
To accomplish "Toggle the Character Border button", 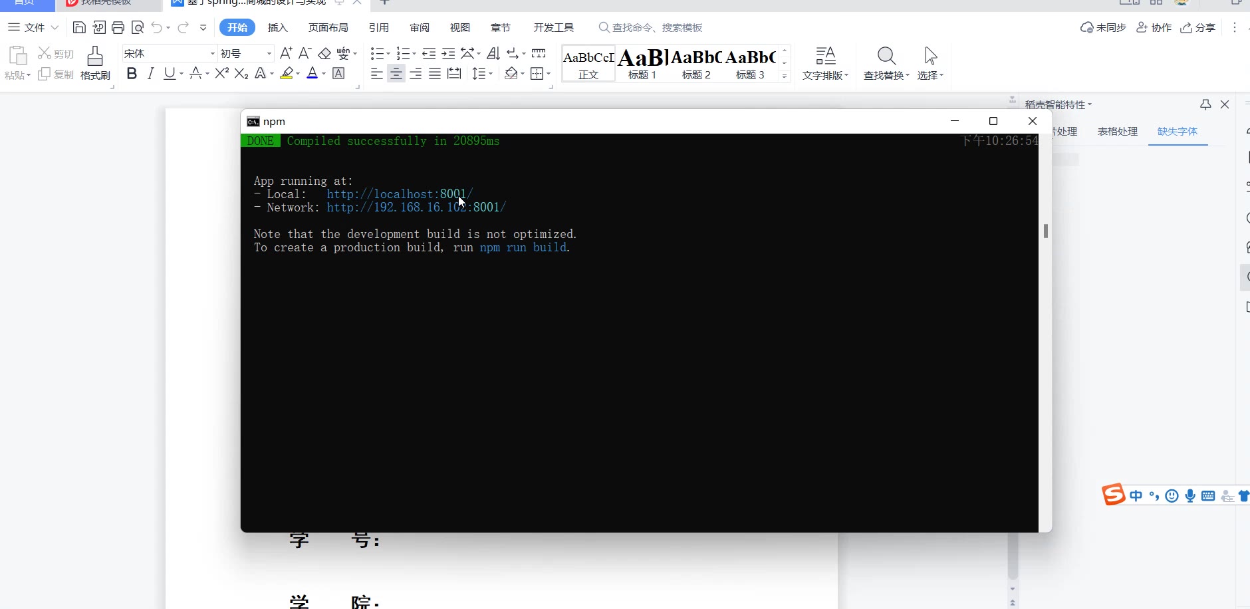I will click(x=338, y=73).
